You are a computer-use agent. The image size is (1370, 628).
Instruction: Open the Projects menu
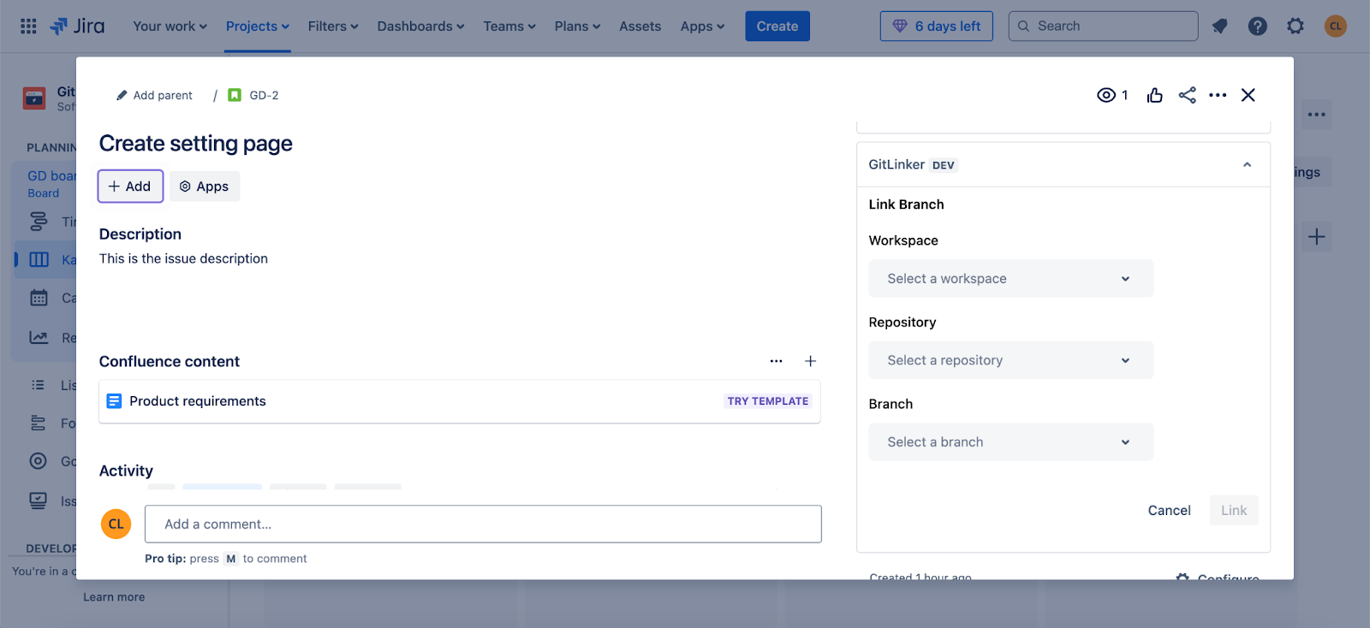pos(257,27)
